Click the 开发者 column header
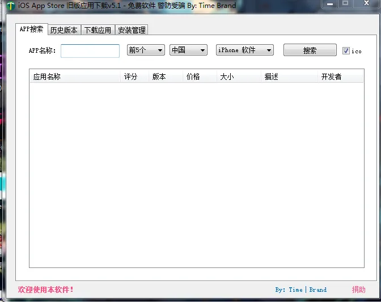381x302 pixels. tap(341, 76)
